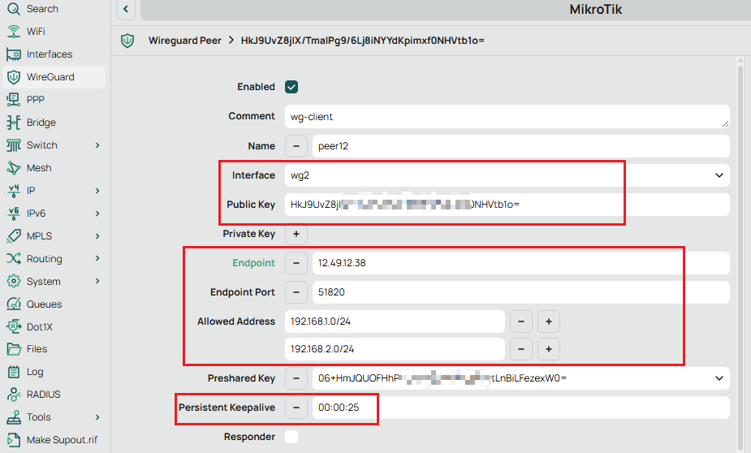The image size is (751, 453).
Task: Expand the Routing submenu arrow
Action: point(97,259)
